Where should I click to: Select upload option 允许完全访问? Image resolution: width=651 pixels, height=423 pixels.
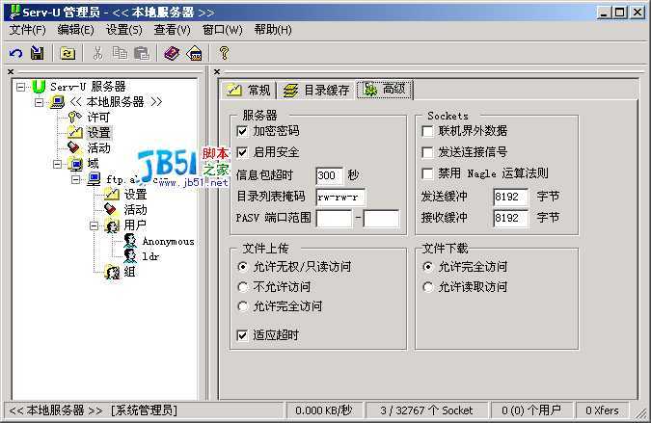242,306
